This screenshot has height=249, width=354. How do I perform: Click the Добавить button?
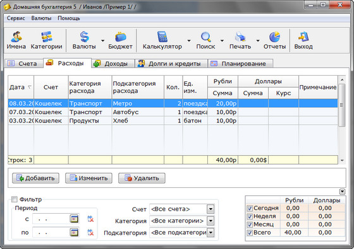[x=35, y=178]
